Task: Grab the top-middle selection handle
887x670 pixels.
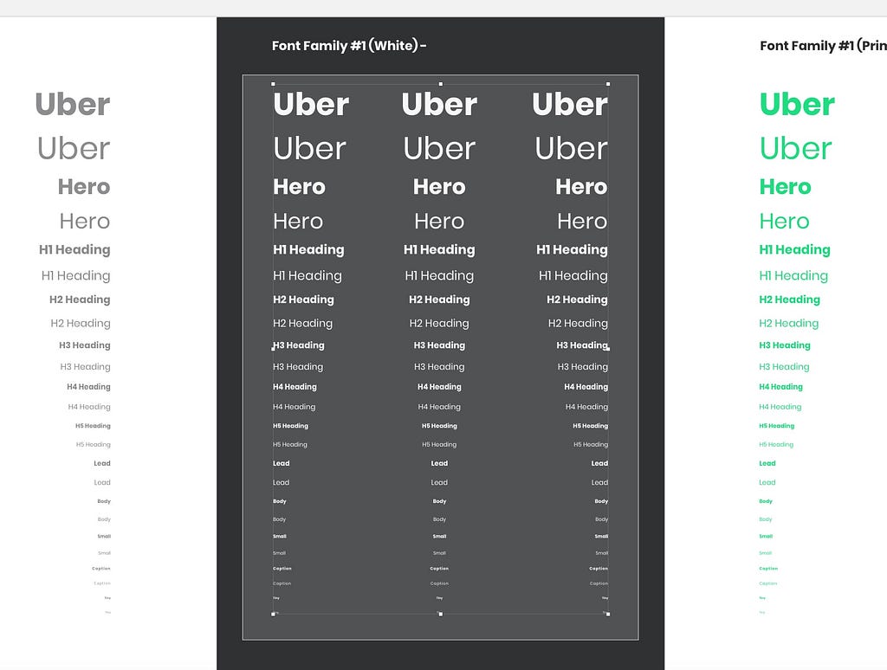Action: click(441, 84)
